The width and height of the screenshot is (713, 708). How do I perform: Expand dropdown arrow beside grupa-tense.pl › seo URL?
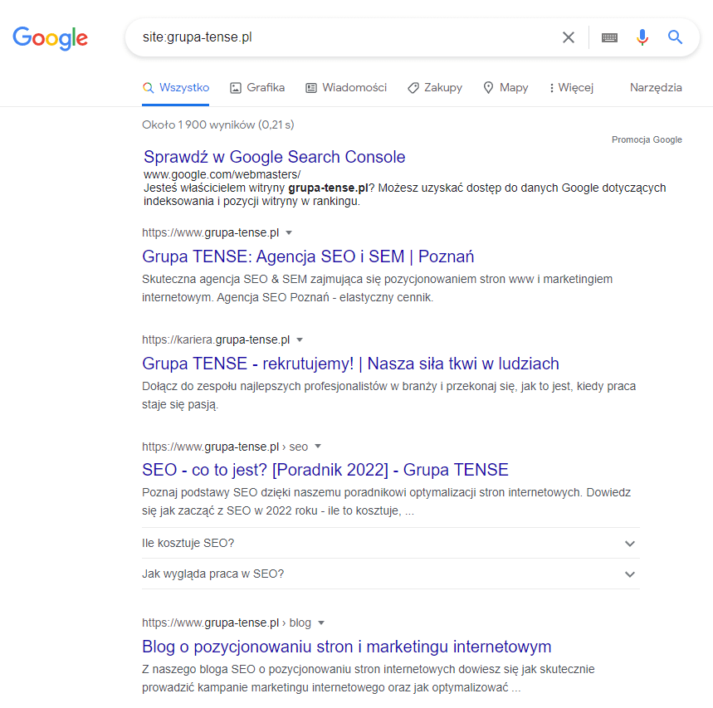click(x=318, y=446)
